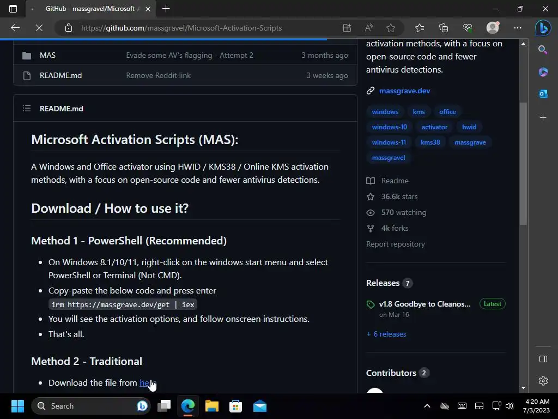Open the Favorites list icon

point(420,28)
